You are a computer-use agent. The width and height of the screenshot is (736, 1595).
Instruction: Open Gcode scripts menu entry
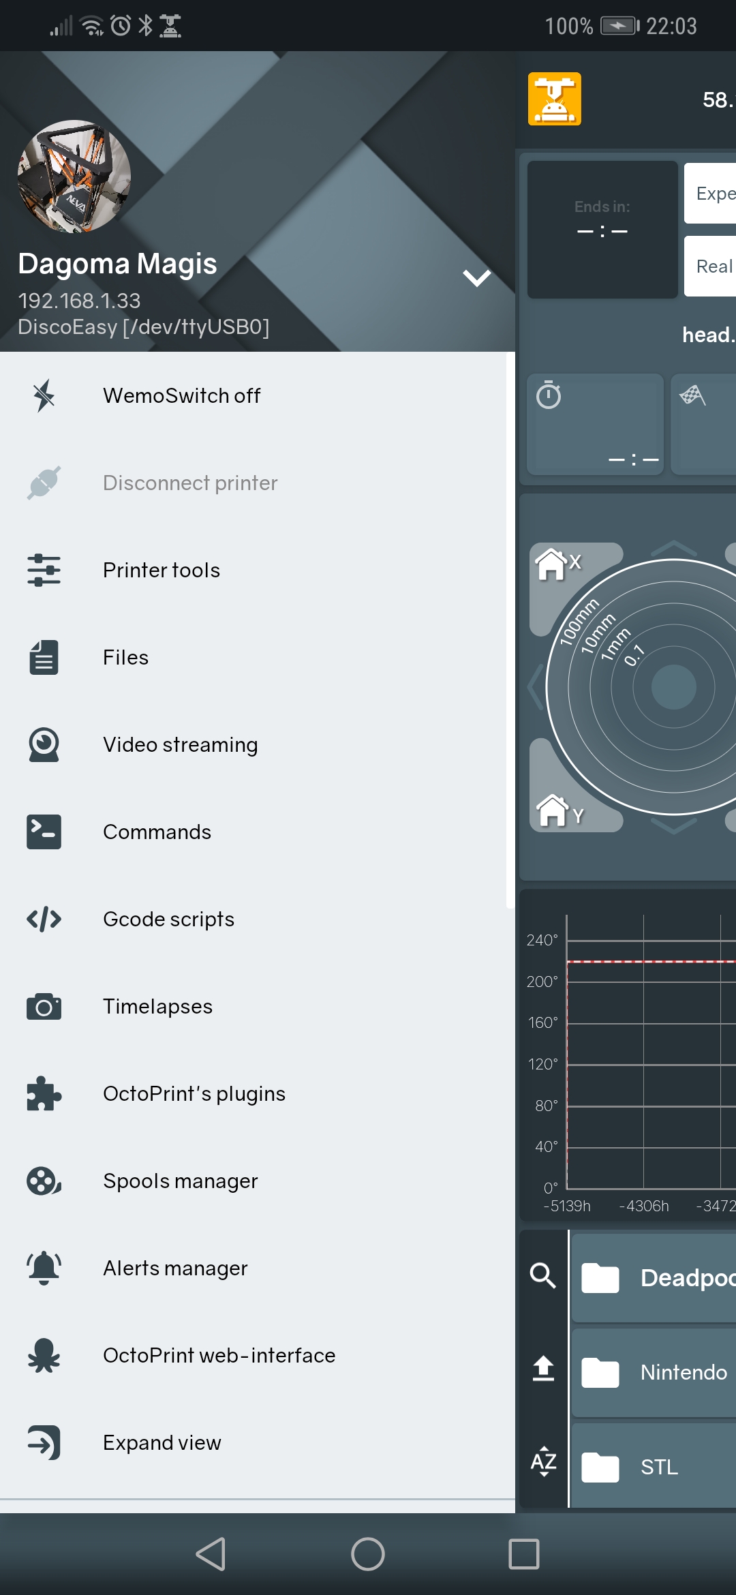pos(168,920)
